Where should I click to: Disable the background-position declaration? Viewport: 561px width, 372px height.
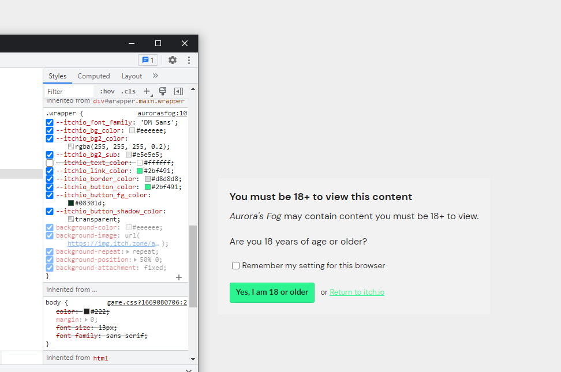pos(50,260)
